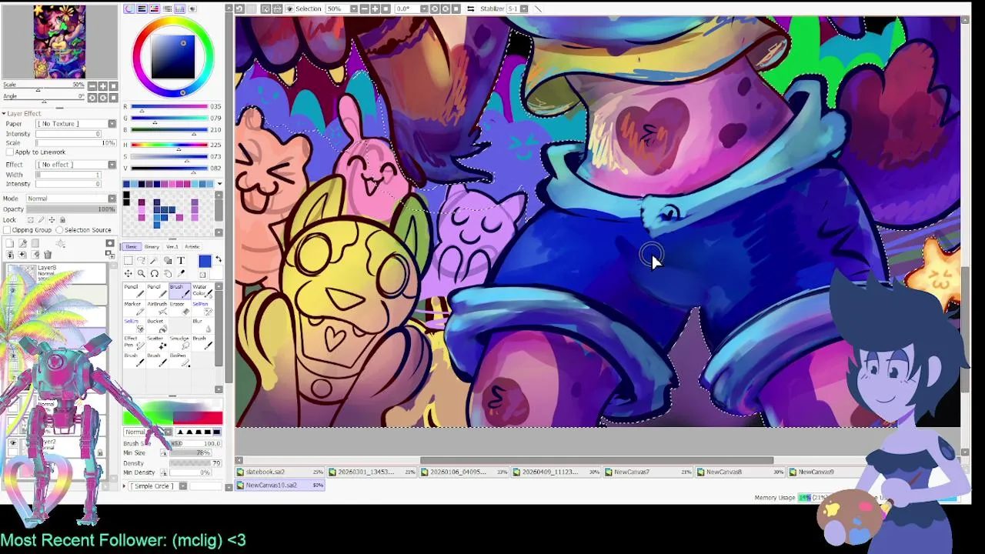
Task: Choose the Effect Pen tool
Action: click(x=134, y=343)
